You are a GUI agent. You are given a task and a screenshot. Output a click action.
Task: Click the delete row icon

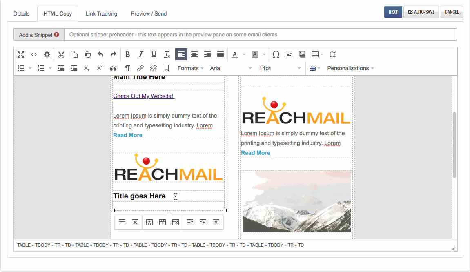coord(176,222)
